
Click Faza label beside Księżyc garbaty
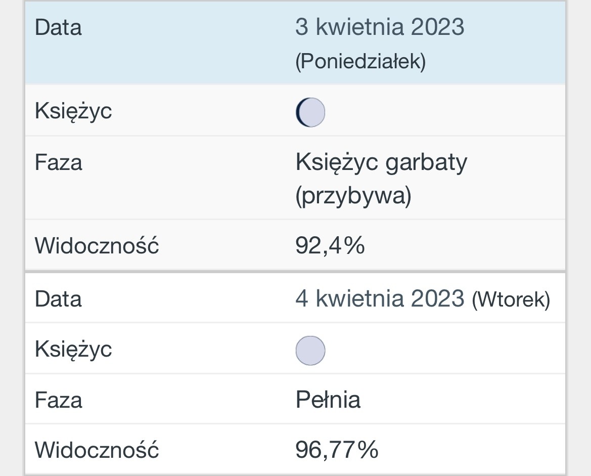58,163
